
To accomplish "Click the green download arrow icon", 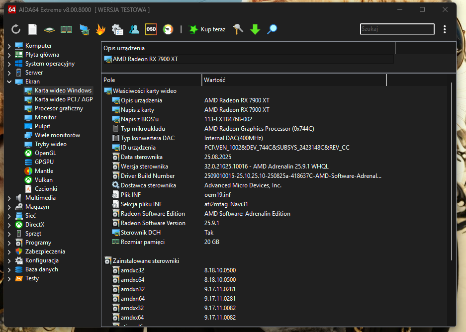I will 255,29.
